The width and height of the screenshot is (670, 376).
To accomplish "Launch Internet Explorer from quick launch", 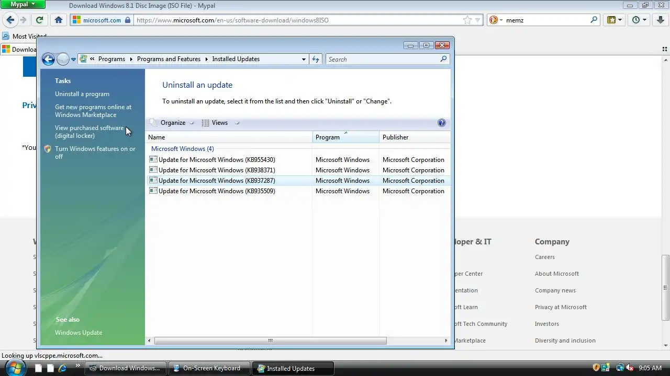I will pyautogui.click(x=62, y=368).
